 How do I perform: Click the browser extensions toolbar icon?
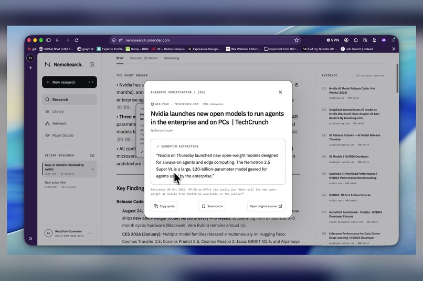tap(355, 40)
